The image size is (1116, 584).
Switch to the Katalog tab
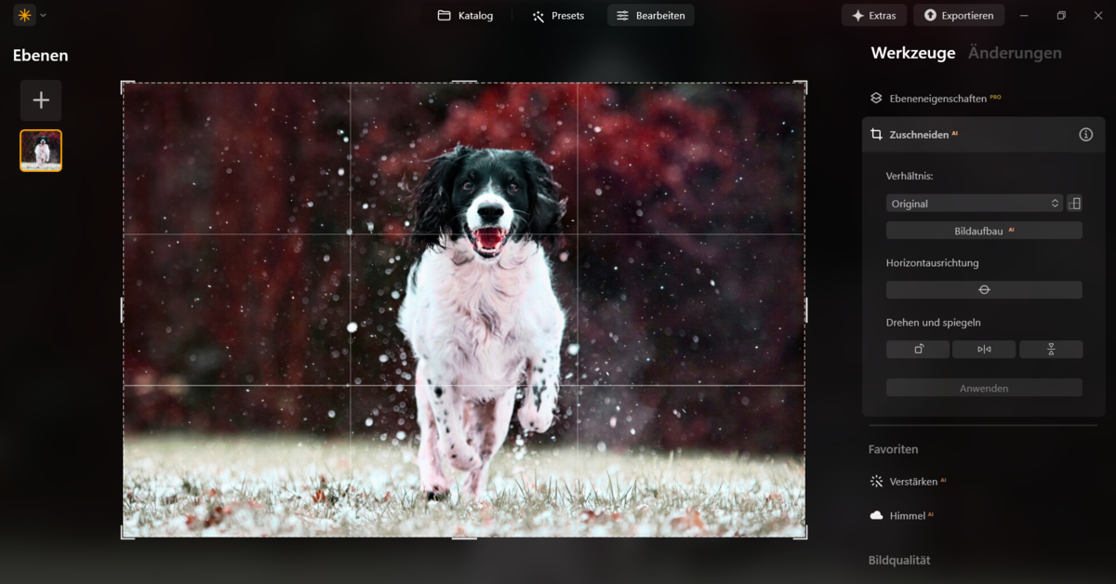pyautogui.click(x=465, y=15)
